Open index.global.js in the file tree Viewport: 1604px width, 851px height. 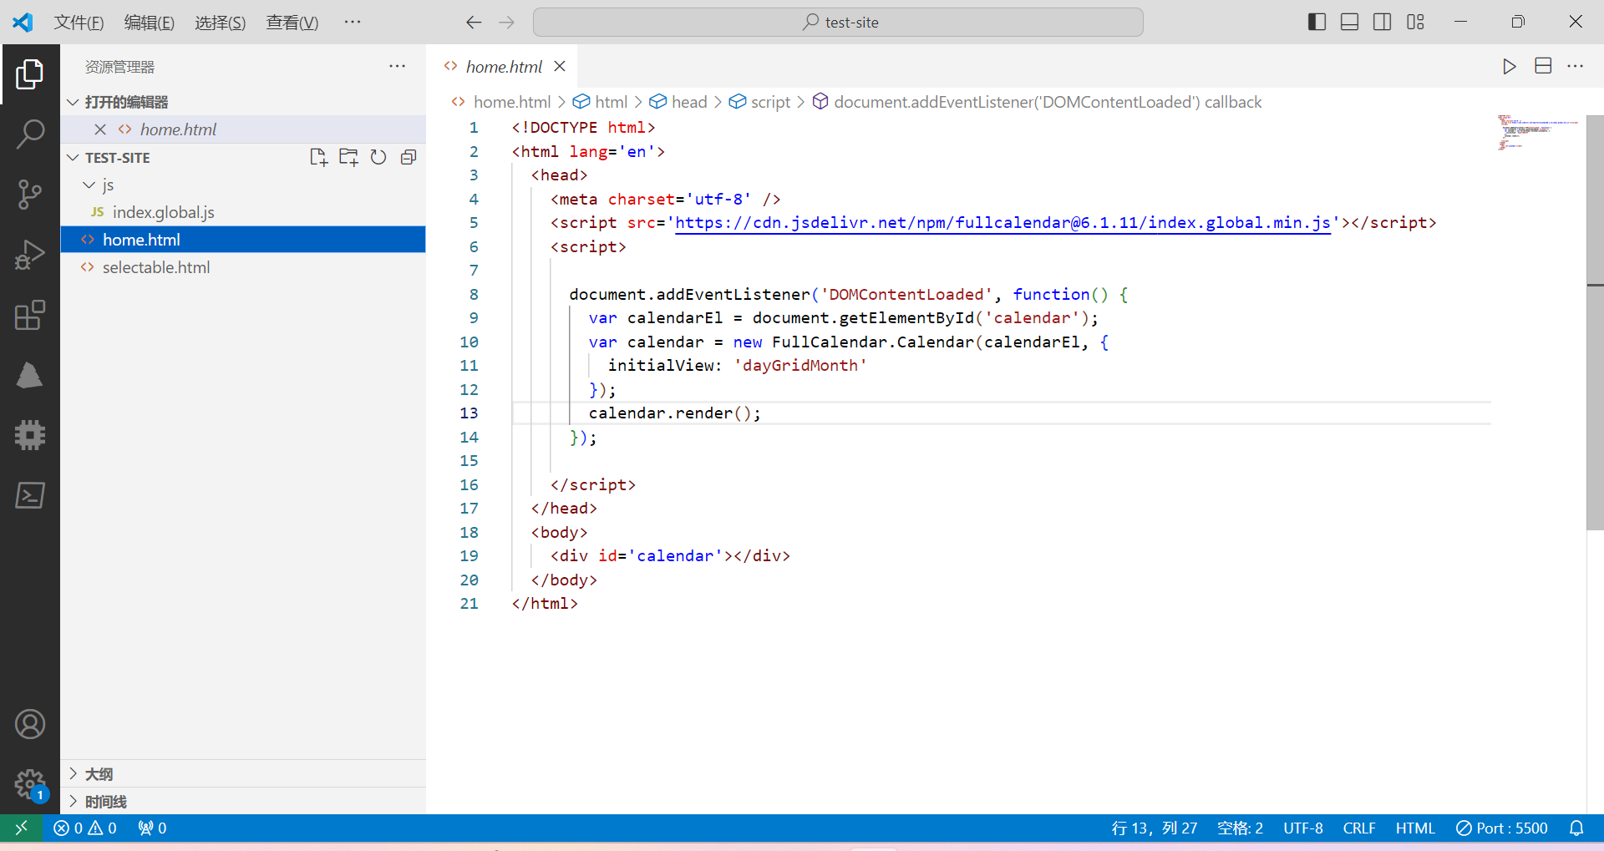pos(243,212)
